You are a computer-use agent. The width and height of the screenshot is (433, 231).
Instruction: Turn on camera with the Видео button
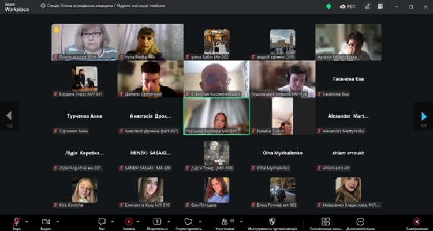[x=46, y=222]
